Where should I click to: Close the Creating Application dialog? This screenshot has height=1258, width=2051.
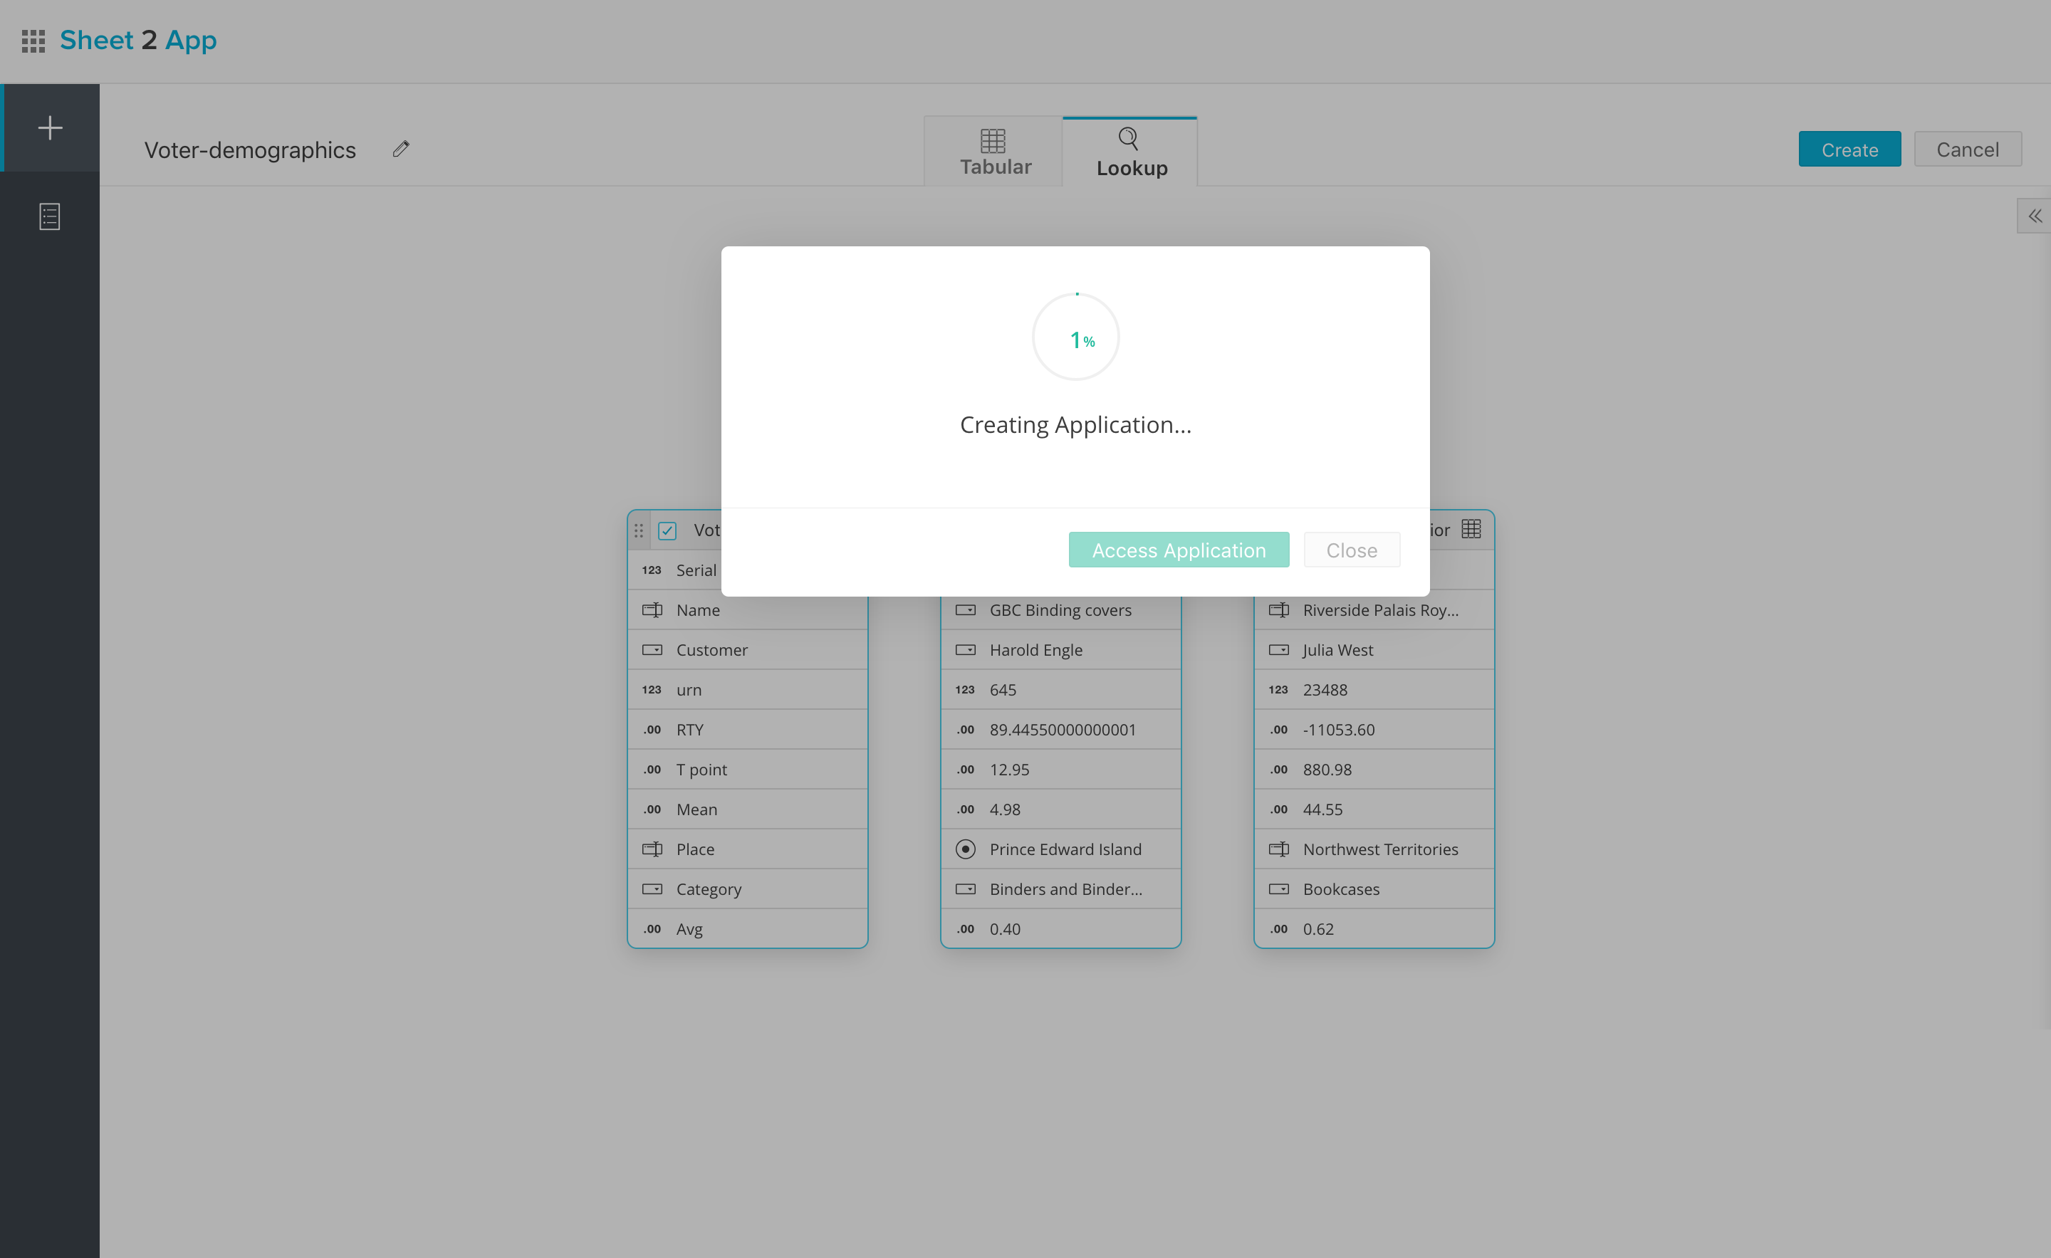1352,550
